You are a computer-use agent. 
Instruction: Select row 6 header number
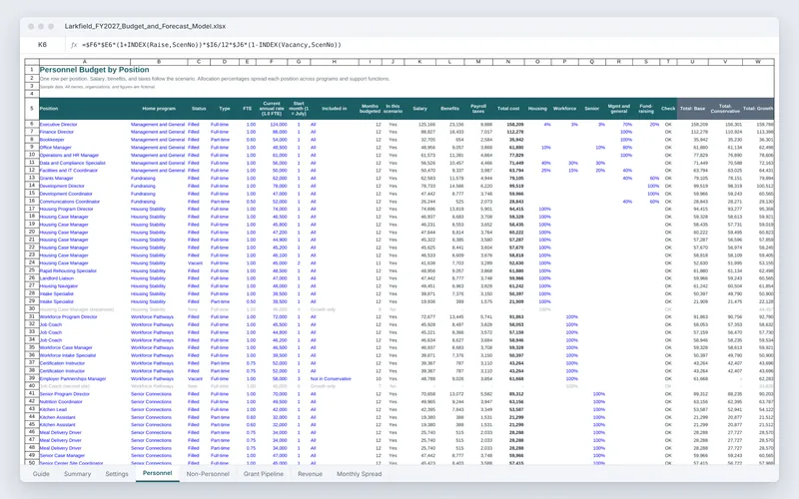coord(32,124)
